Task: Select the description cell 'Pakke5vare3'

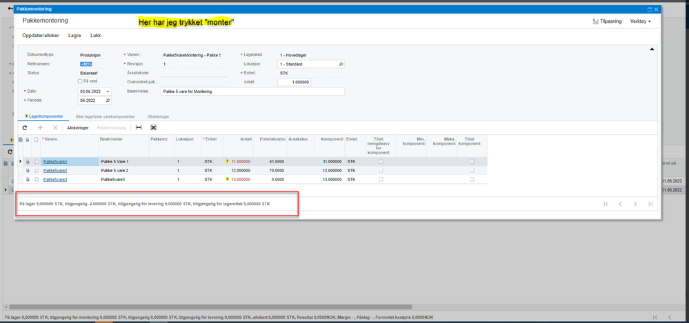Action: coord(124,180)
